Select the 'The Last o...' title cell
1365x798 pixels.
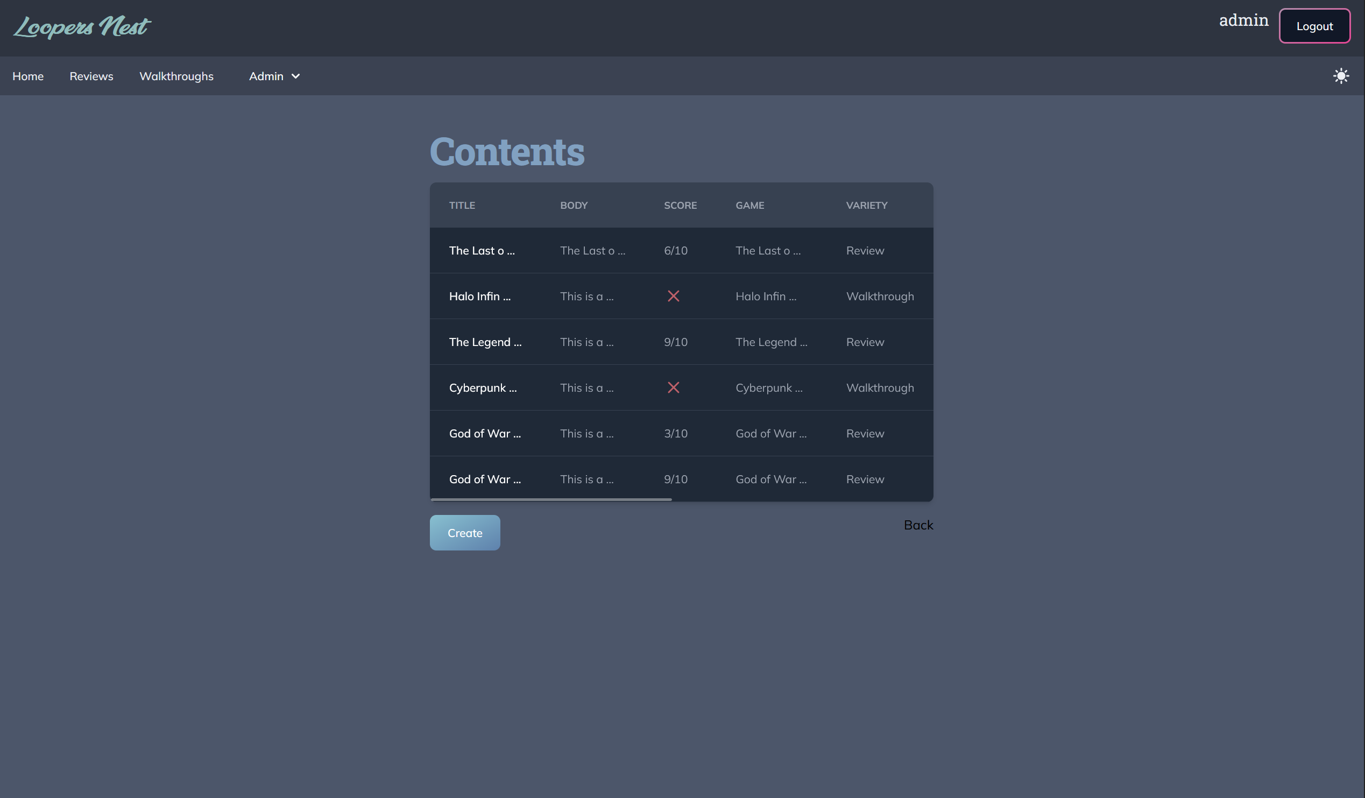(x=482, y=250)
